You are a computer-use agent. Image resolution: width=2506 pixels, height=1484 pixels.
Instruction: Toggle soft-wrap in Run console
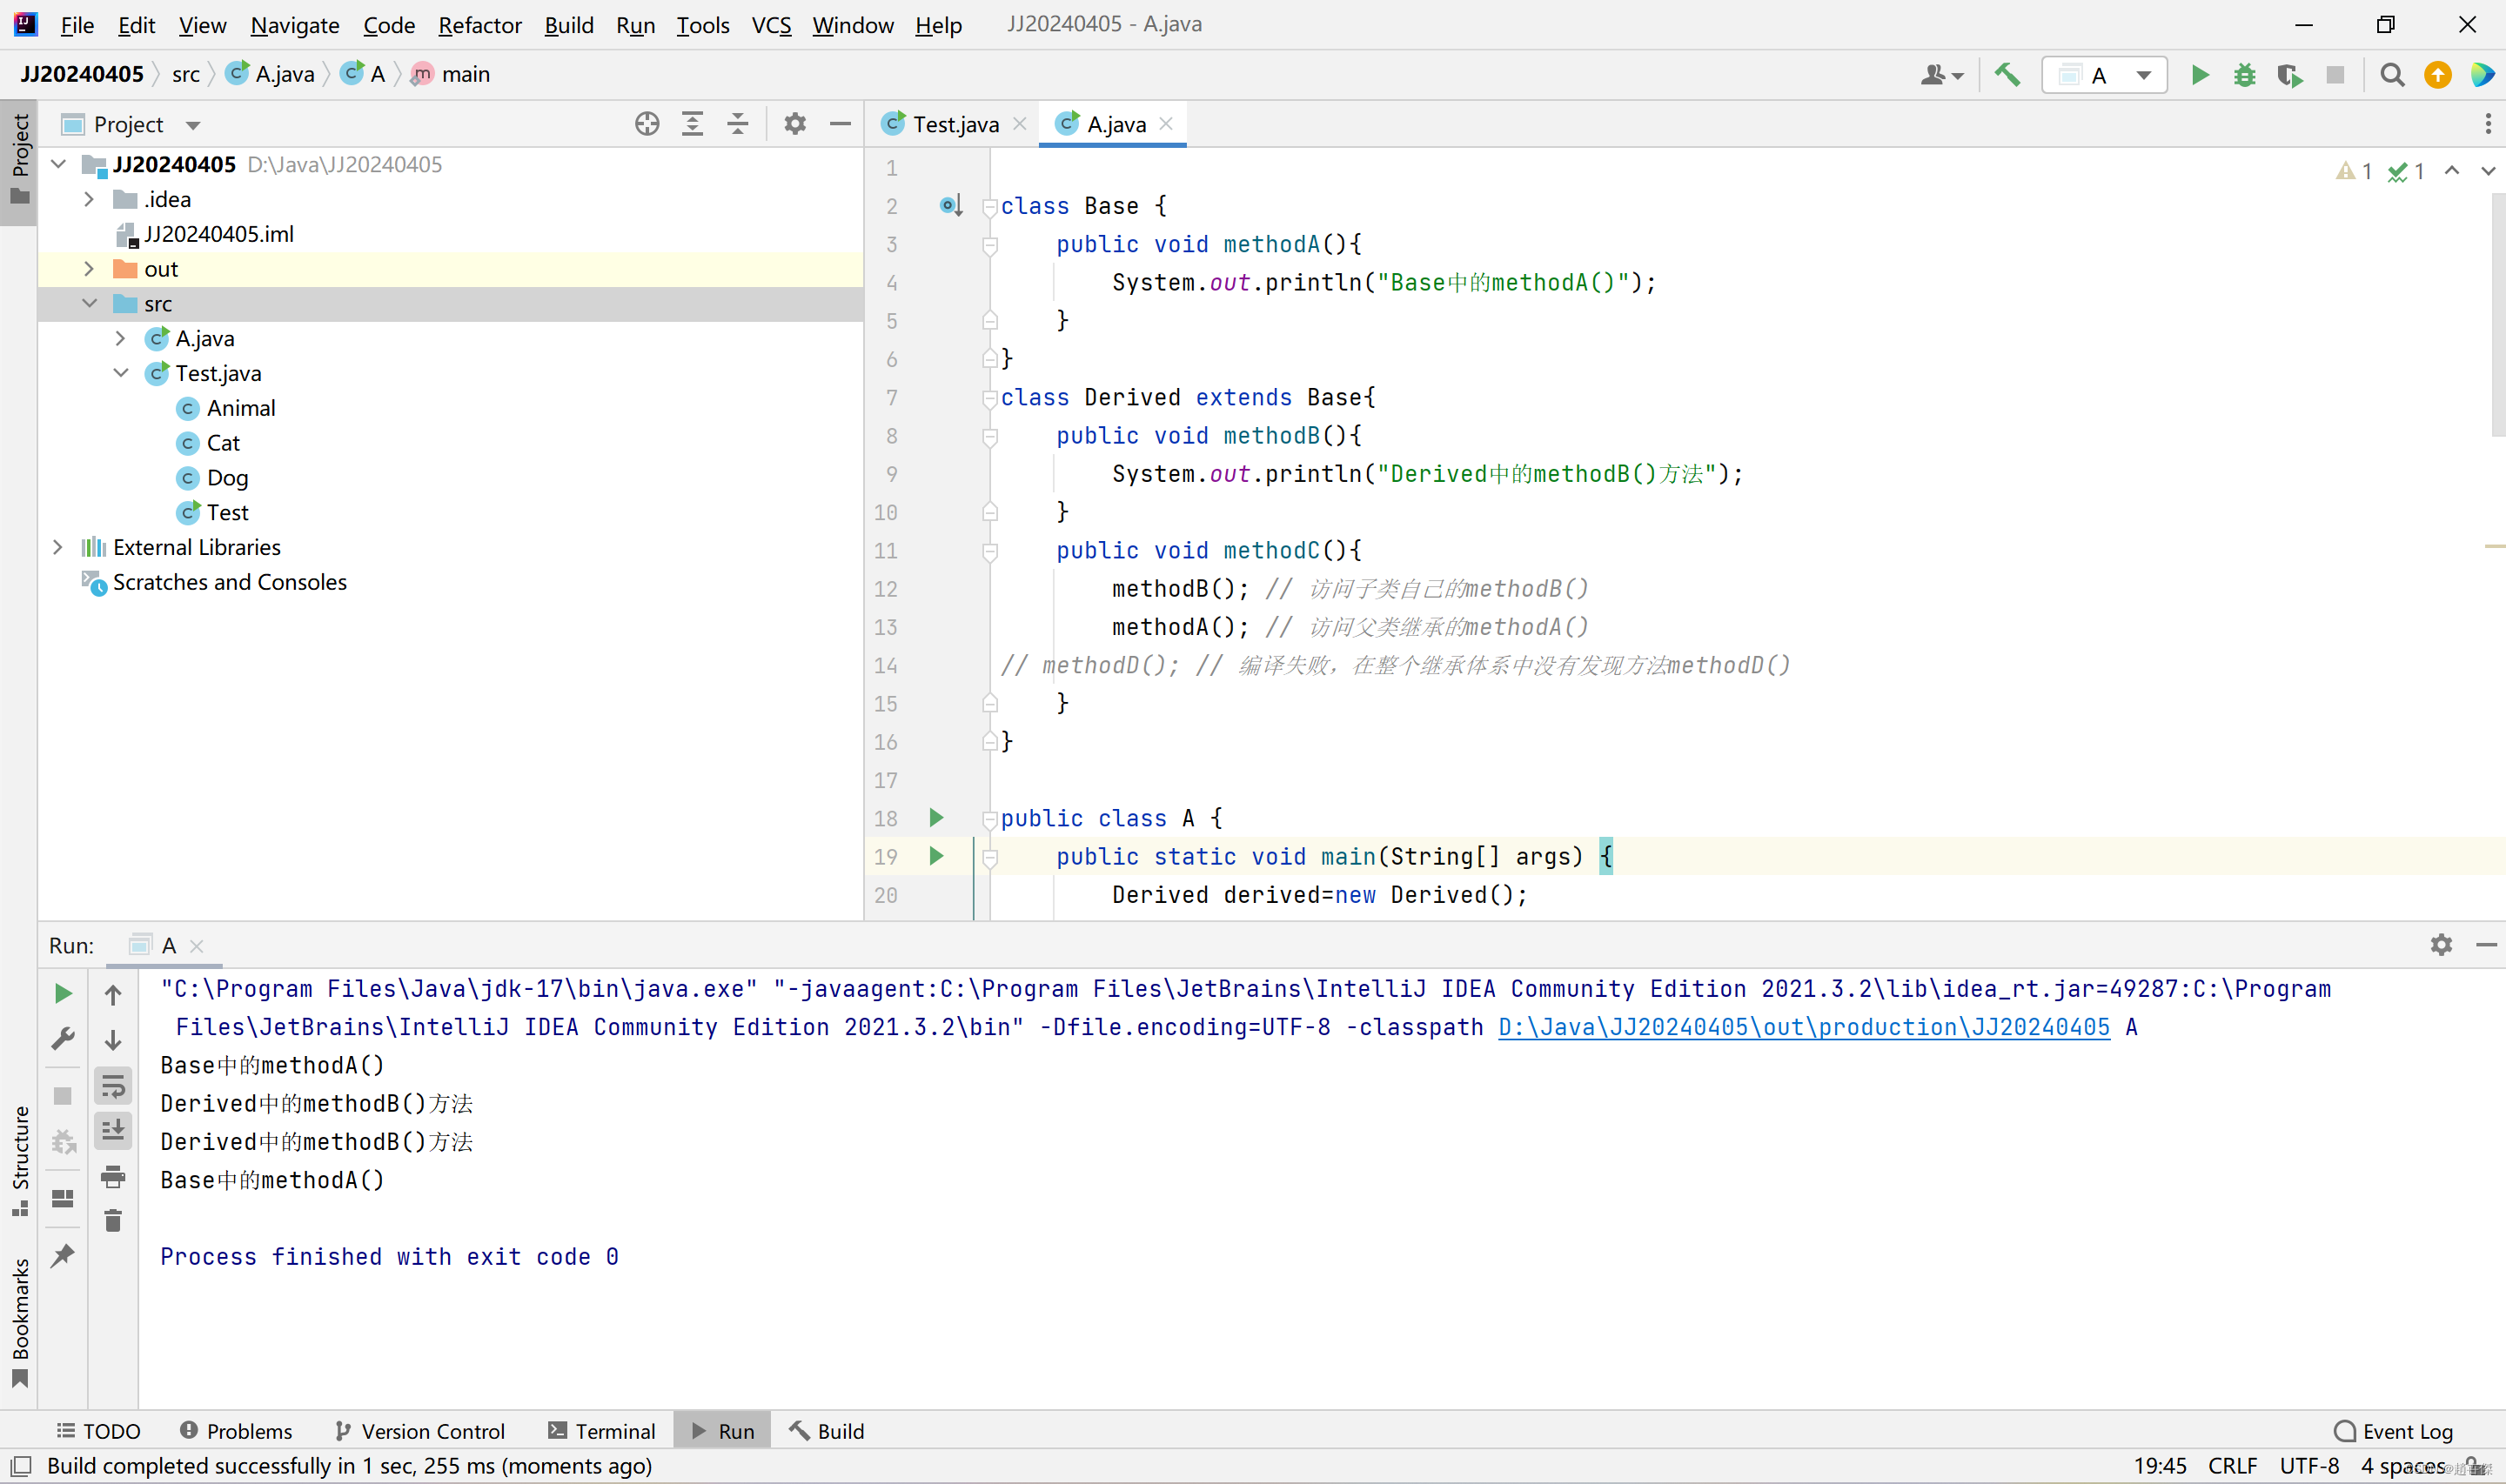click(x=113, y=1086)
